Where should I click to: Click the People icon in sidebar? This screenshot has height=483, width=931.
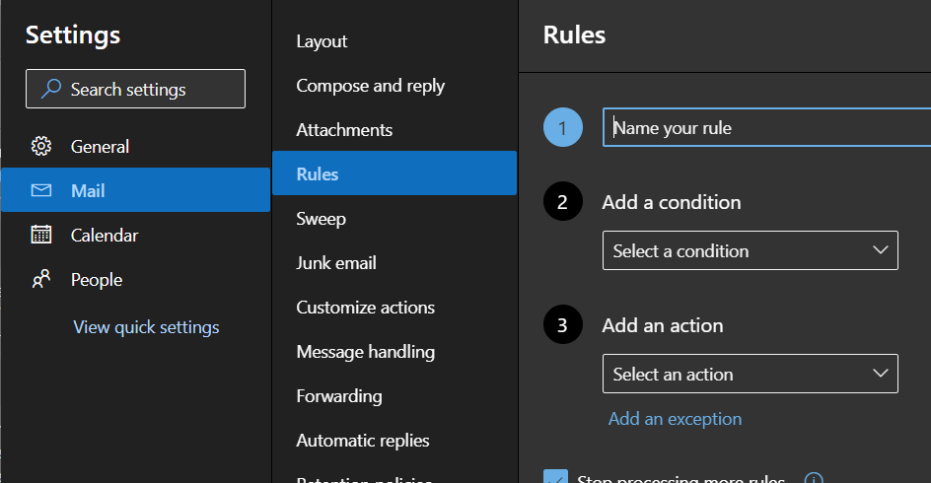point(41,280)
